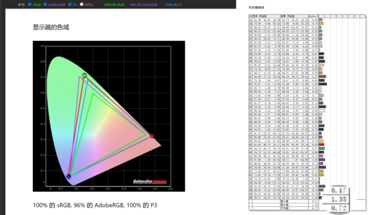This screenshot has width=379, height=215.
Task: Click the blue '100% 的 P3' result label
Action: coord(173,4)
